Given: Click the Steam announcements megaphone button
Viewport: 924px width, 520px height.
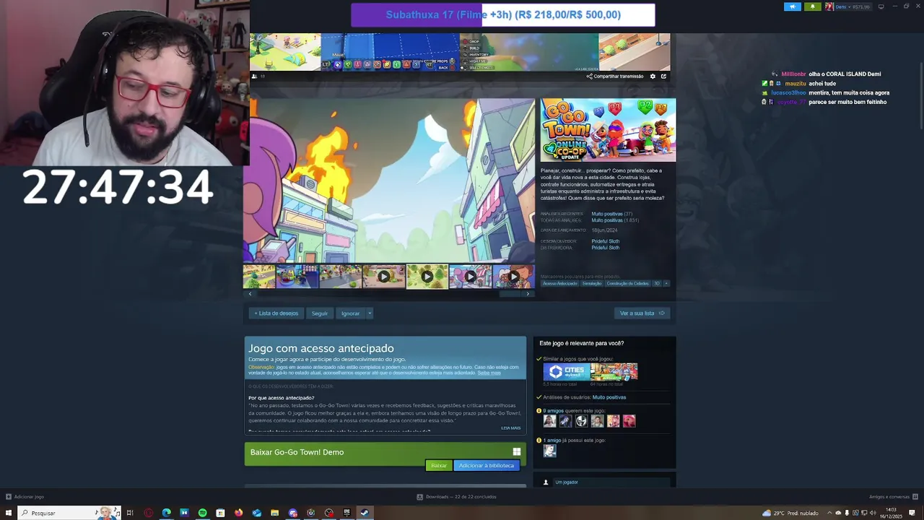Looking at the screenshot, I should (793, 6).
